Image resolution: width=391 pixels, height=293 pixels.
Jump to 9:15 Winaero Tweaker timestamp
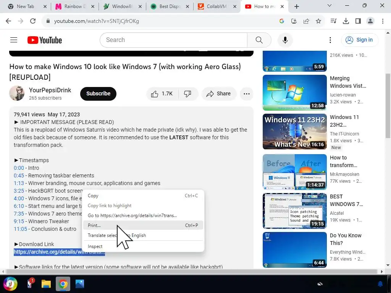pos(19,221)
